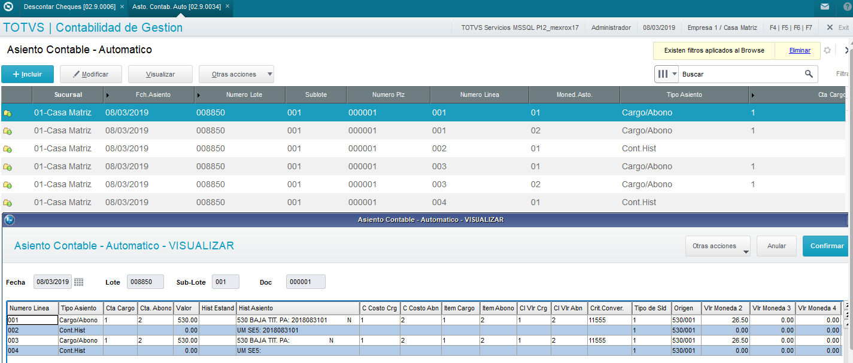Click the C Costo Crg column header

pos(380,308)
